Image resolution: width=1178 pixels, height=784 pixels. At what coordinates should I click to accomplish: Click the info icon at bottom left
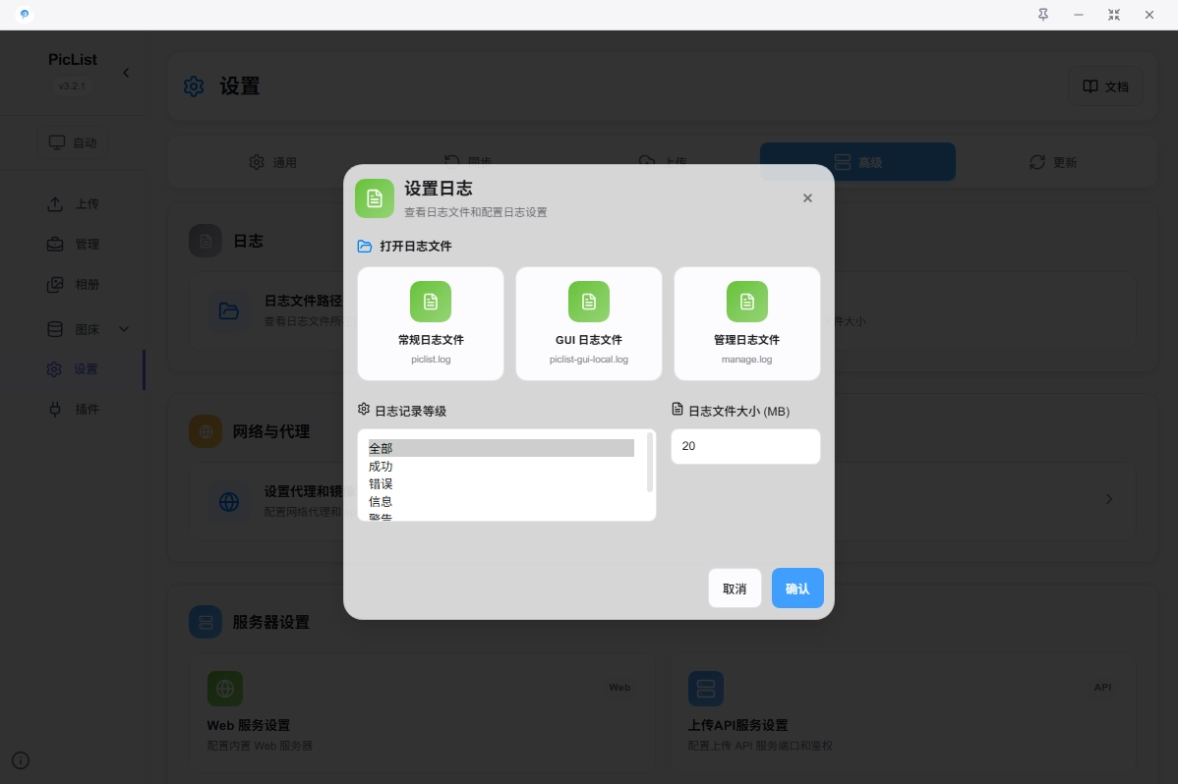tap(21, 760)
